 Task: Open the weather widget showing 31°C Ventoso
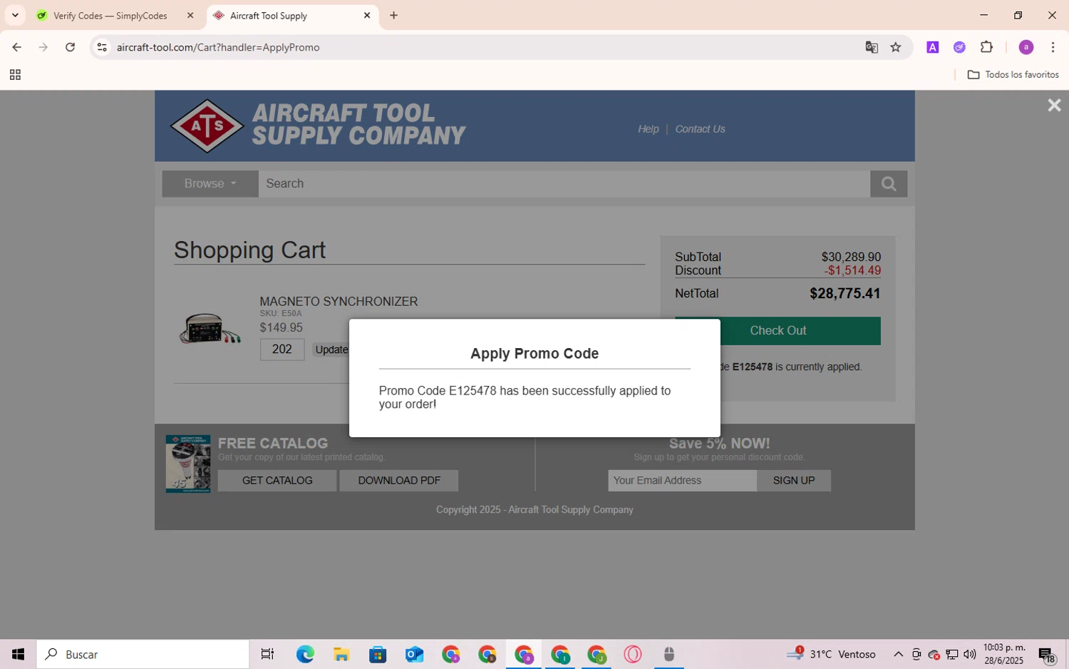[x=831, y=654]
